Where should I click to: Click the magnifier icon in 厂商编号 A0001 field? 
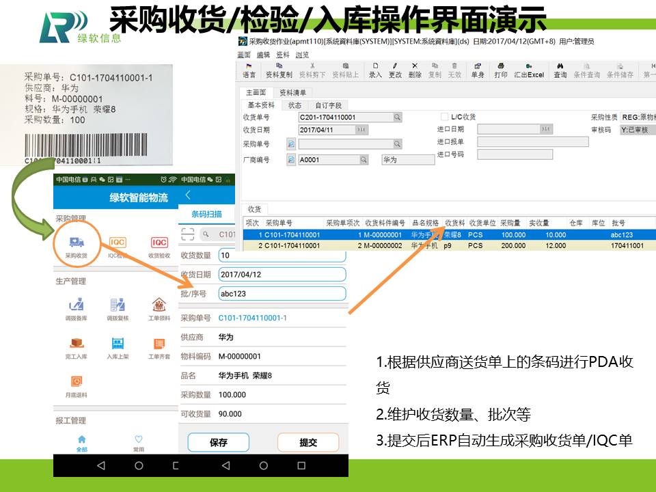point(364,159)
